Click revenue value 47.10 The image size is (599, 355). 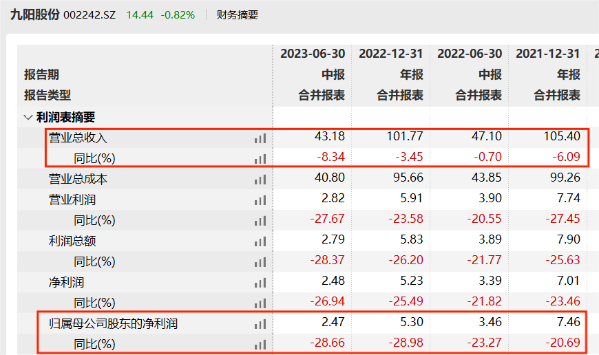pos(487,136)
